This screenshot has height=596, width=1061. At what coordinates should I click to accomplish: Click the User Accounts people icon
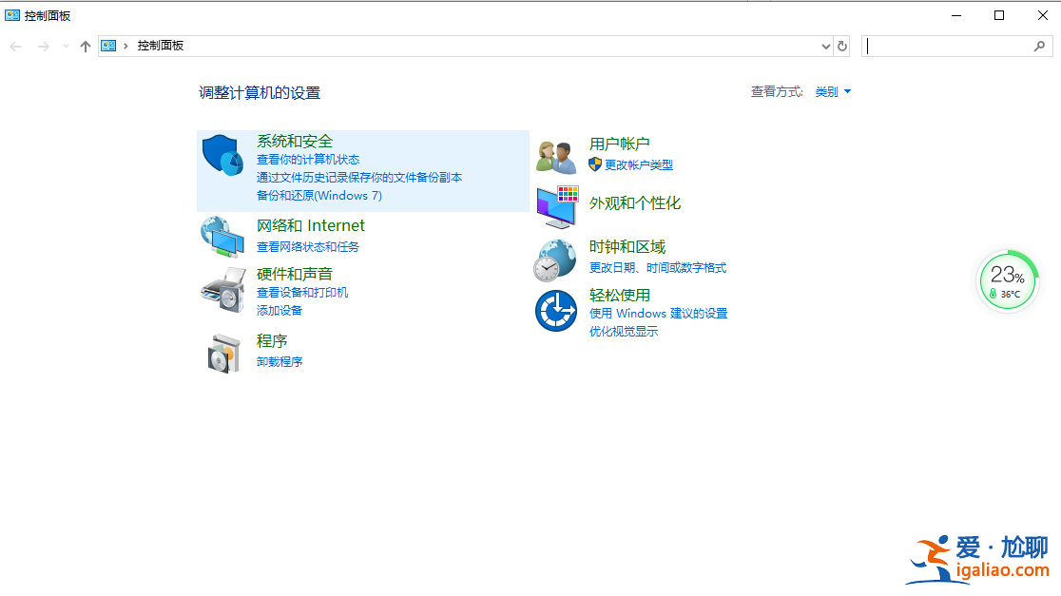click(x=556, y=156)
